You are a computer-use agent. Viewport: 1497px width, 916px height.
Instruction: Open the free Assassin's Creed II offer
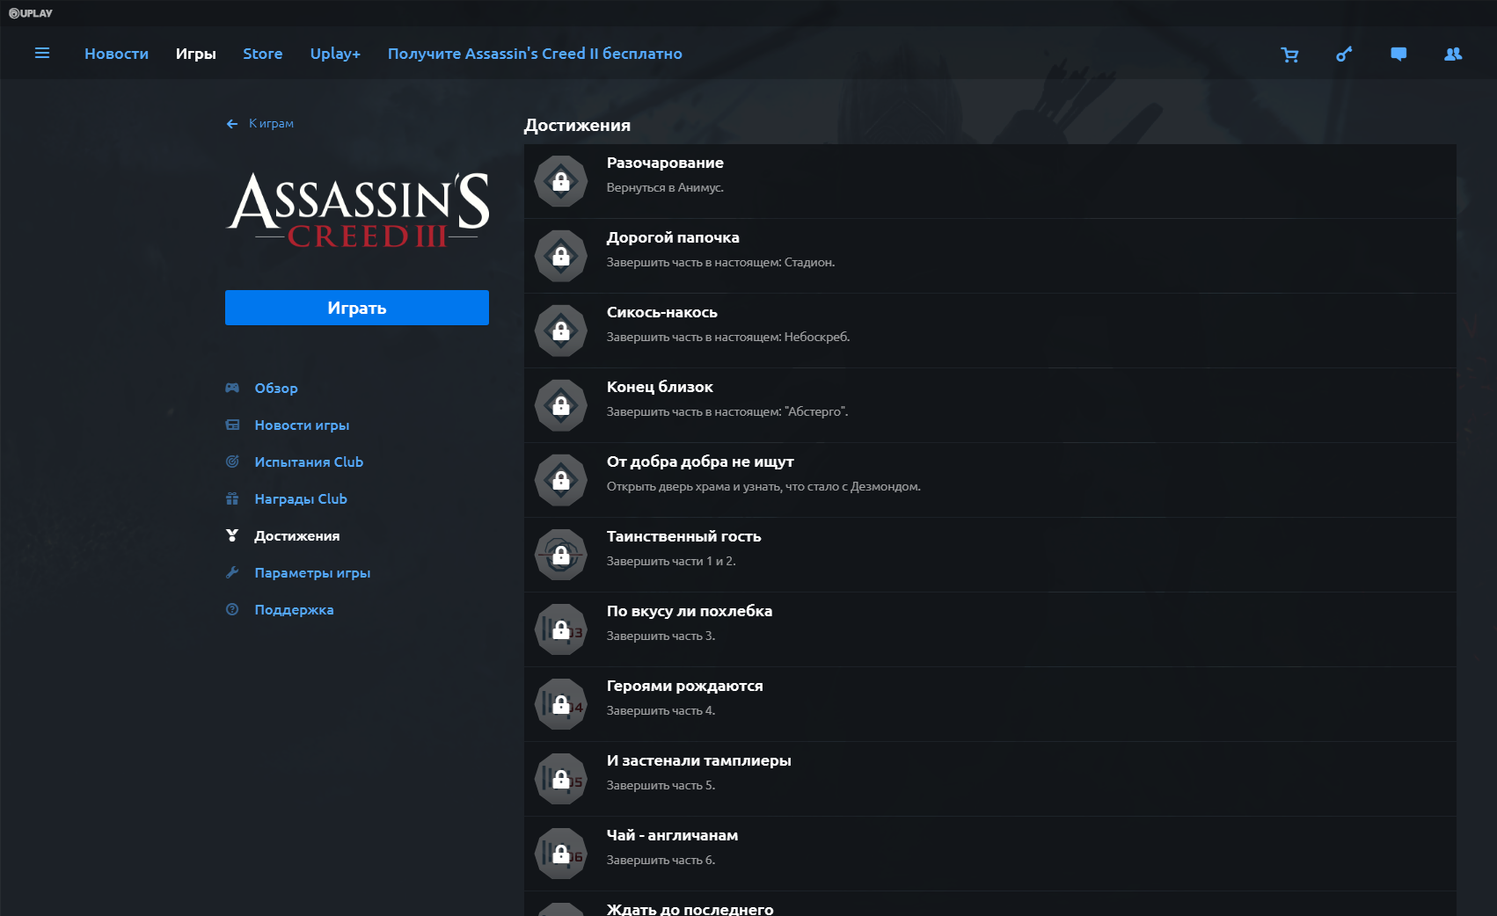point(535,54)
